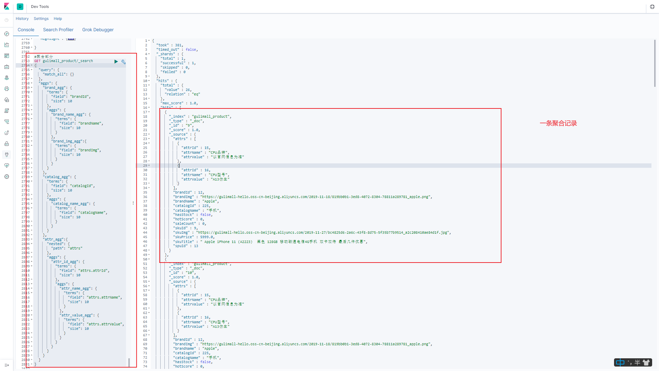Click the run/execute query button

pyautogui.click(x=116, y=61)
